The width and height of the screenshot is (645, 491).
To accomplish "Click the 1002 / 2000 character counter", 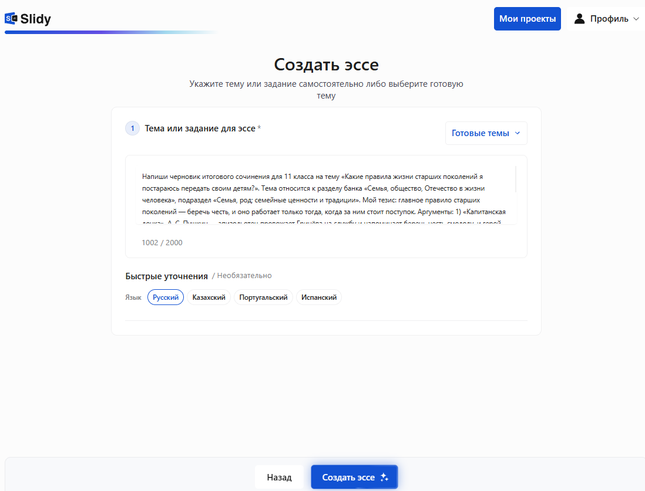I will (x=162, y=242).
